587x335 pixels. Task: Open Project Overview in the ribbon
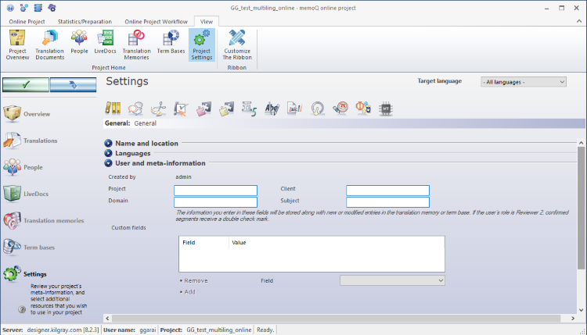point(17,45)
